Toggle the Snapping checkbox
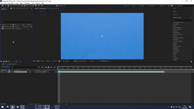This screenshot has width=194, height=109. click(x=57, y=6)
